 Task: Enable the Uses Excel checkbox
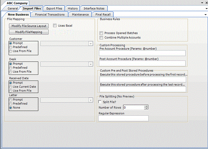pyautogui.click(x=55, y=26)
